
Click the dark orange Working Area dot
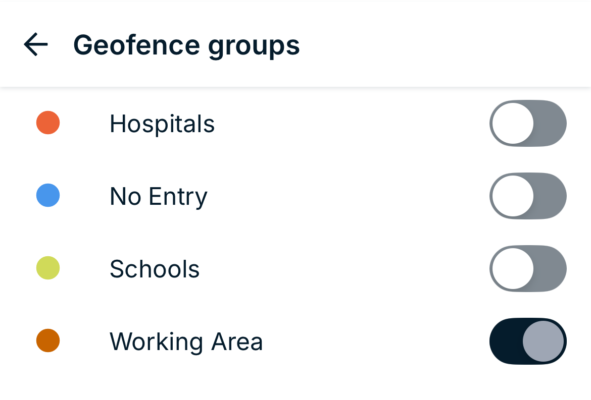tap(48, 340)
